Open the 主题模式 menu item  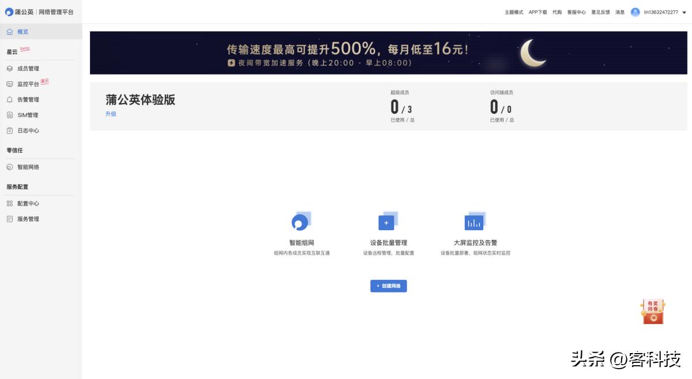[514, 12]
